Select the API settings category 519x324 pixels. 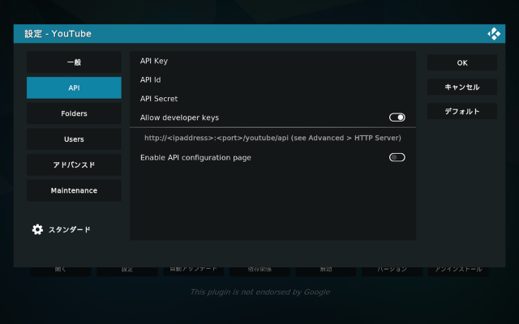pos(74,87)
